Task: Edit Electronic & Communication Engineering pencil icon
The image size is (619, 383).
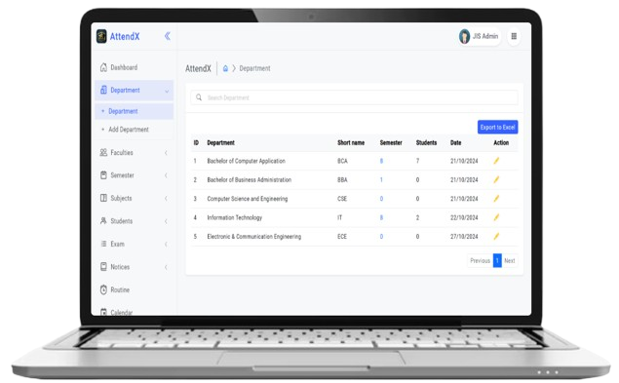Action: [x=496, y=237]
